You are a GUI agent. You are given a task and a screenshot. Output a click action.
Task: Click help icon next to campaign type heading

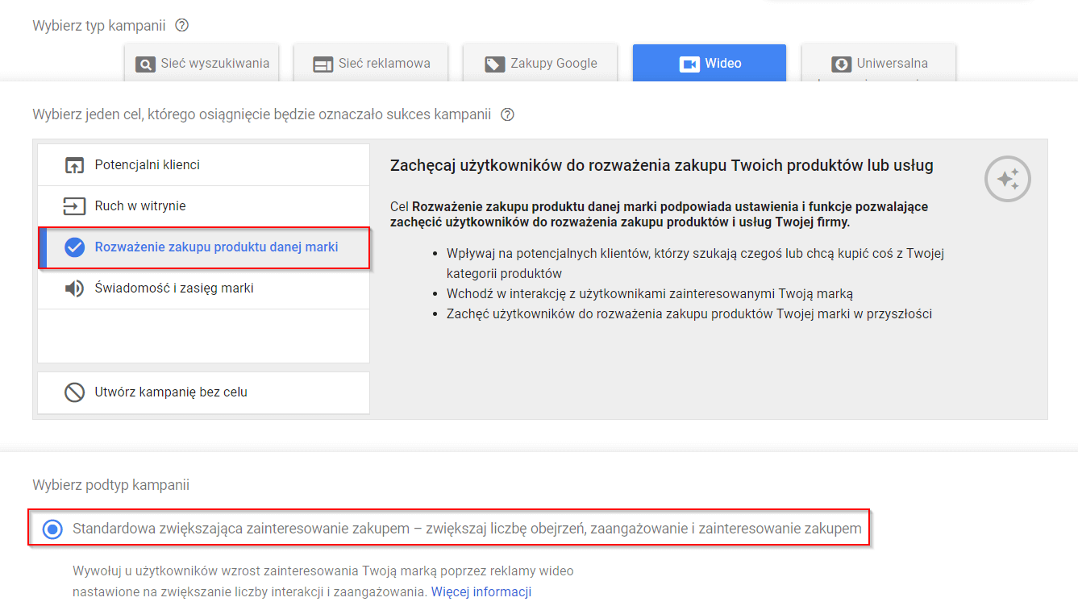(181, 26)
